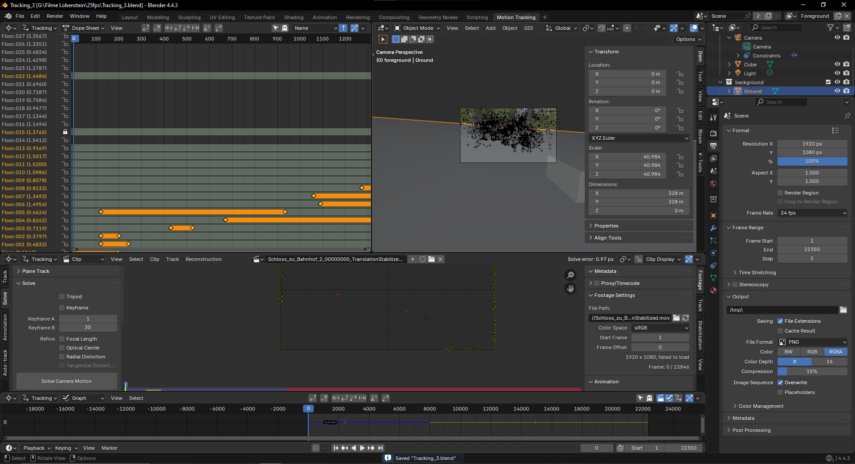Screen dimensions: 855x464
Task: Open the File Format PNG dropdown
Action: coord(812,342)
